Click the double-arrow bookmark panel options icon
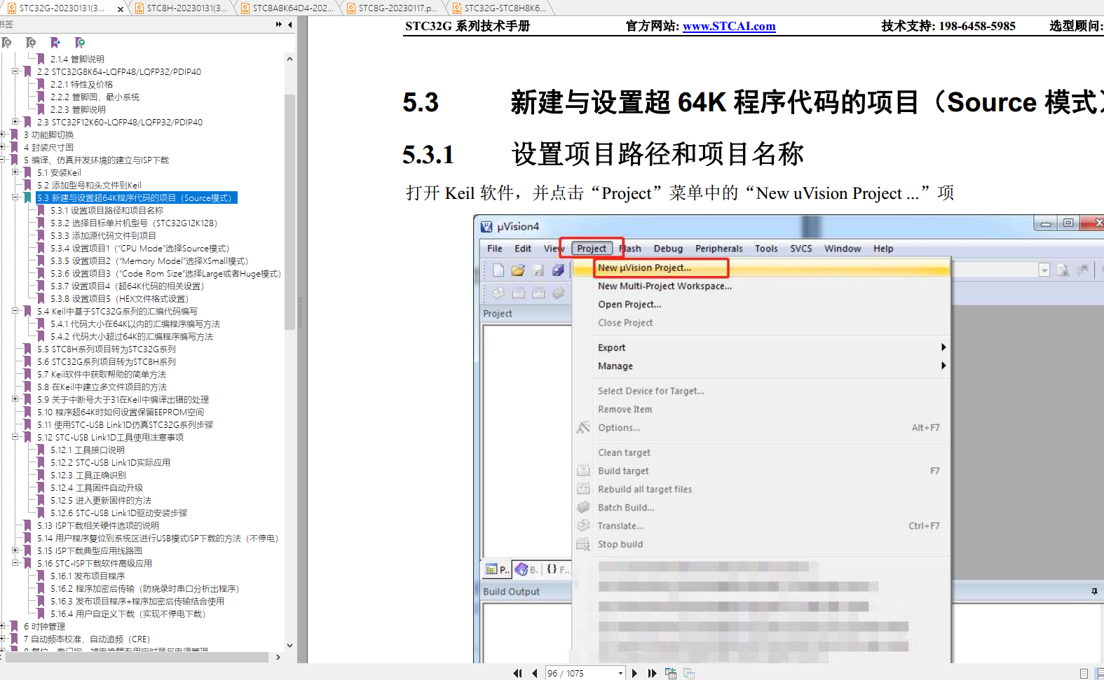Viewport: 1104px width, 680px height. [279, 25]
